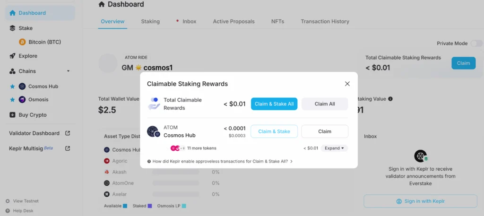Image resolution: width=484 pixels, height=216 pixels.
Task: Click the Osmosis LP legend swatch
Action: (184, 206)
